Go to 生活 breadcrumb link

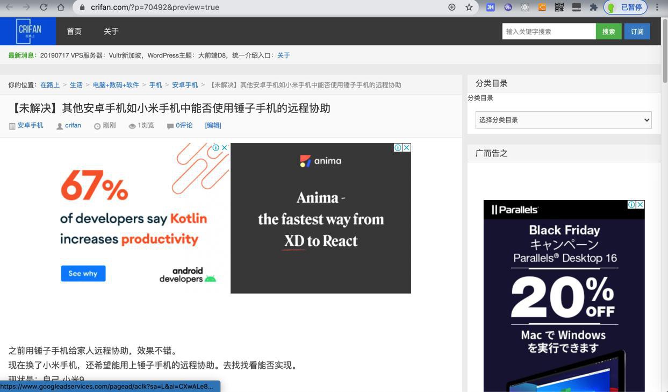click(x=76, y=85)
